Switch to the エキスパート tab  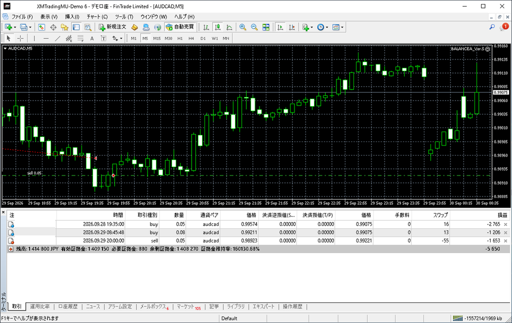pyautogui.click(x=263, y=306)
